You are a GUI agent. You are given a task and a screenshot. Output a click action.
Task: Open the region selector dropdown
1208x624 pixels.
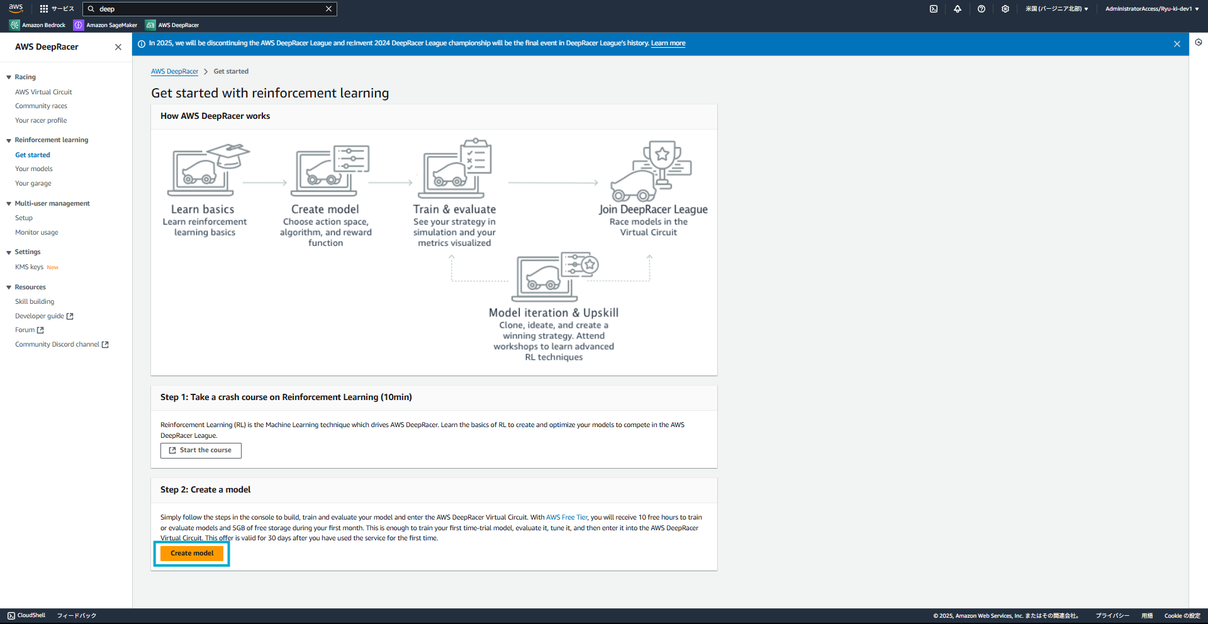[x=1056, y=9]
